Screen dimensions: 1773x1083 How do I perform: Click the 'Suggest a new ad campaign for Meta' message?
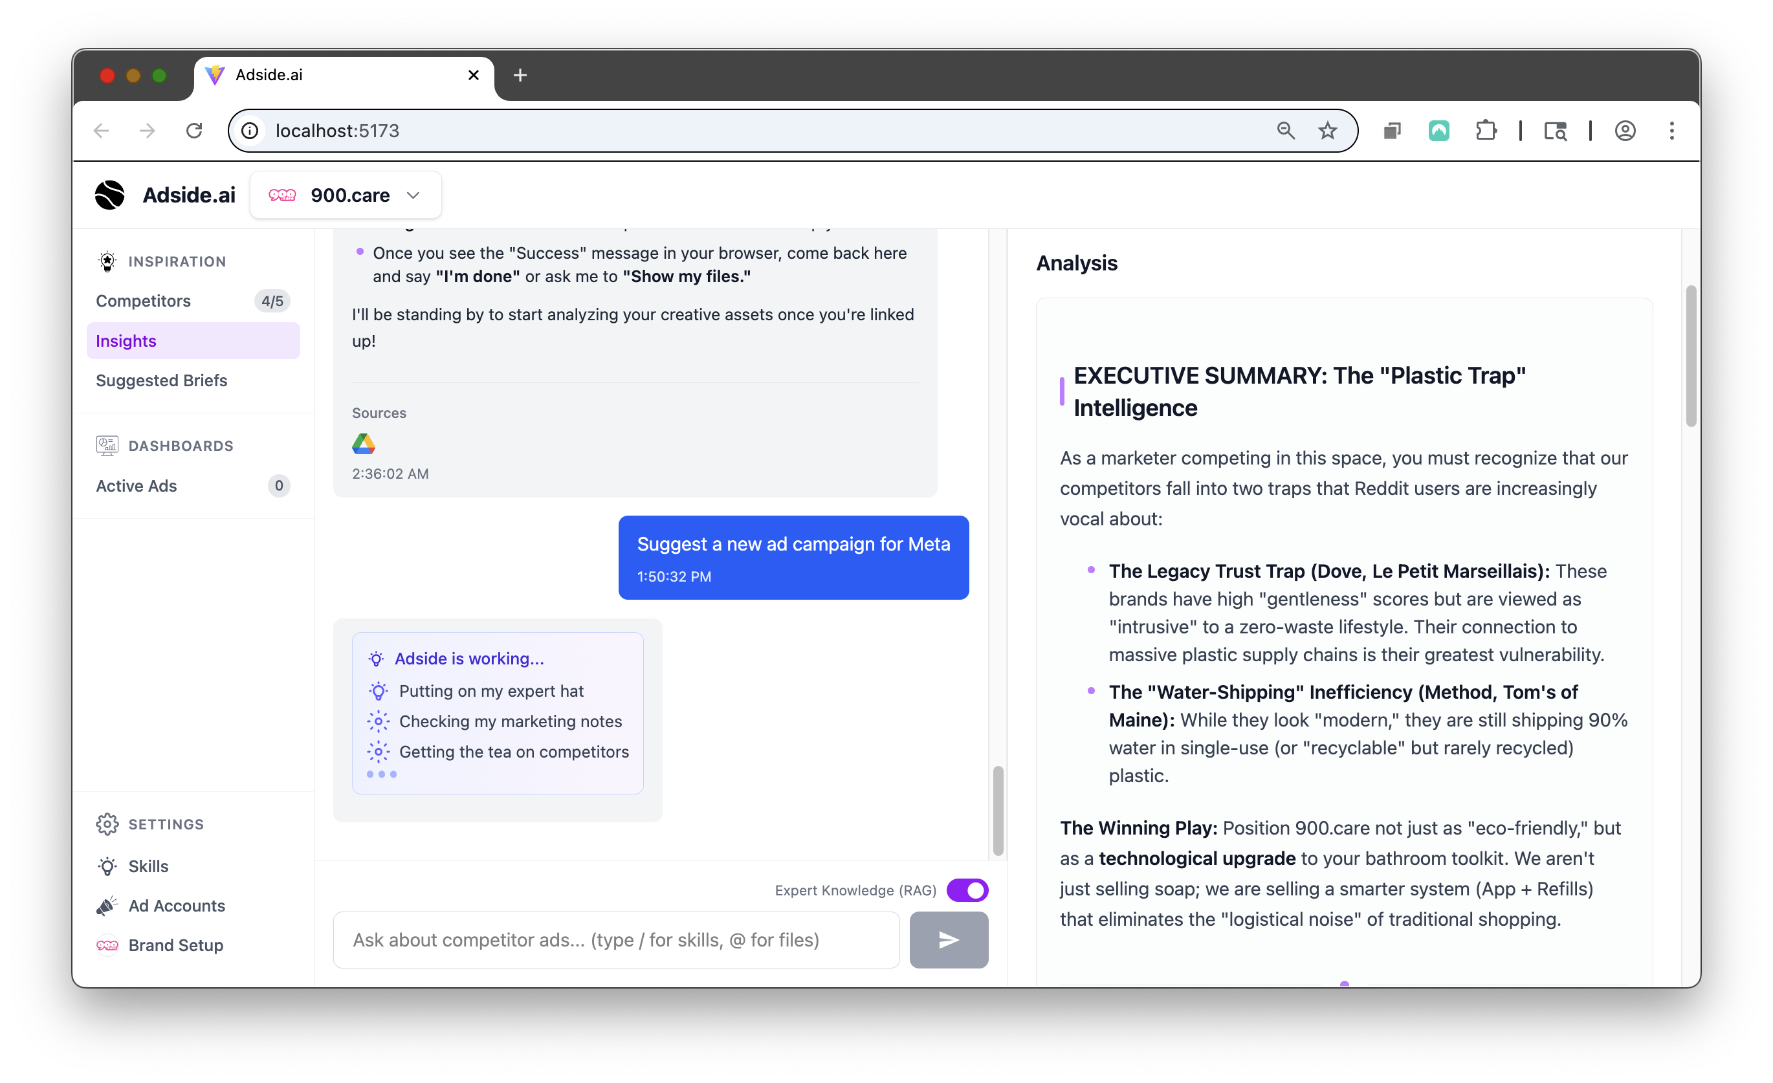[x=794, y=557]
